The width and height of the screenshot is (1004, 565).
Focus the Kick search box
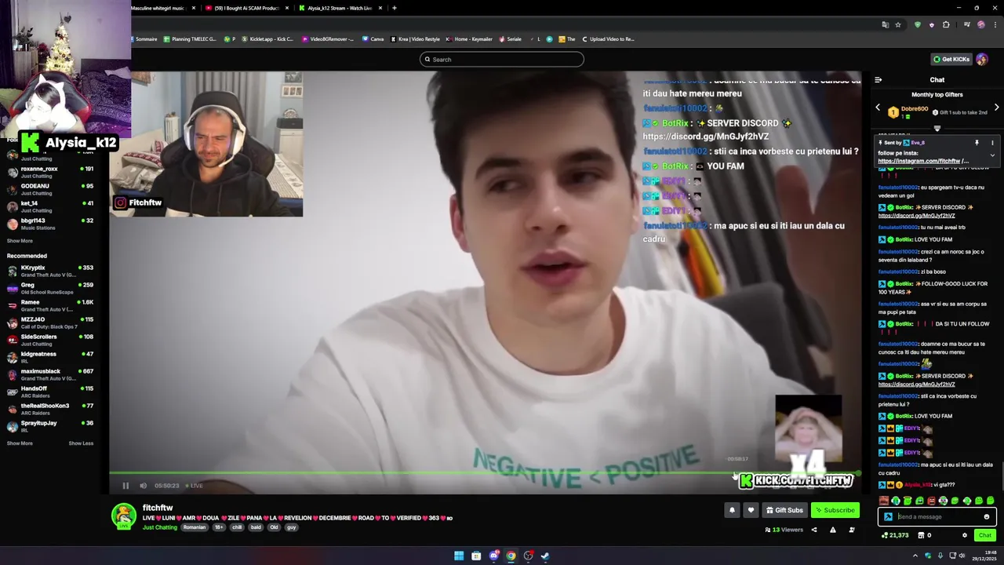point(502,59)
